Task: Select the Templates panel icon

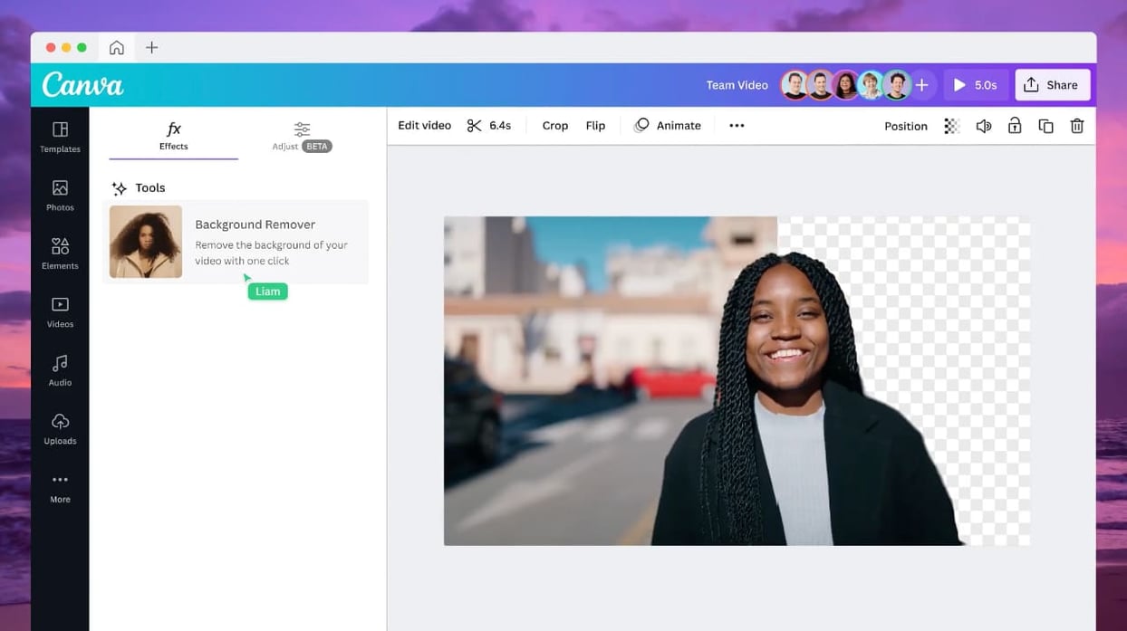Action: click(x=60, y=137)
